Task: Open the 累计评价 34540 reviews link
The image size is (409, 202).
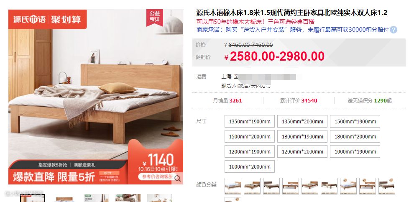Action: [299, 101]
